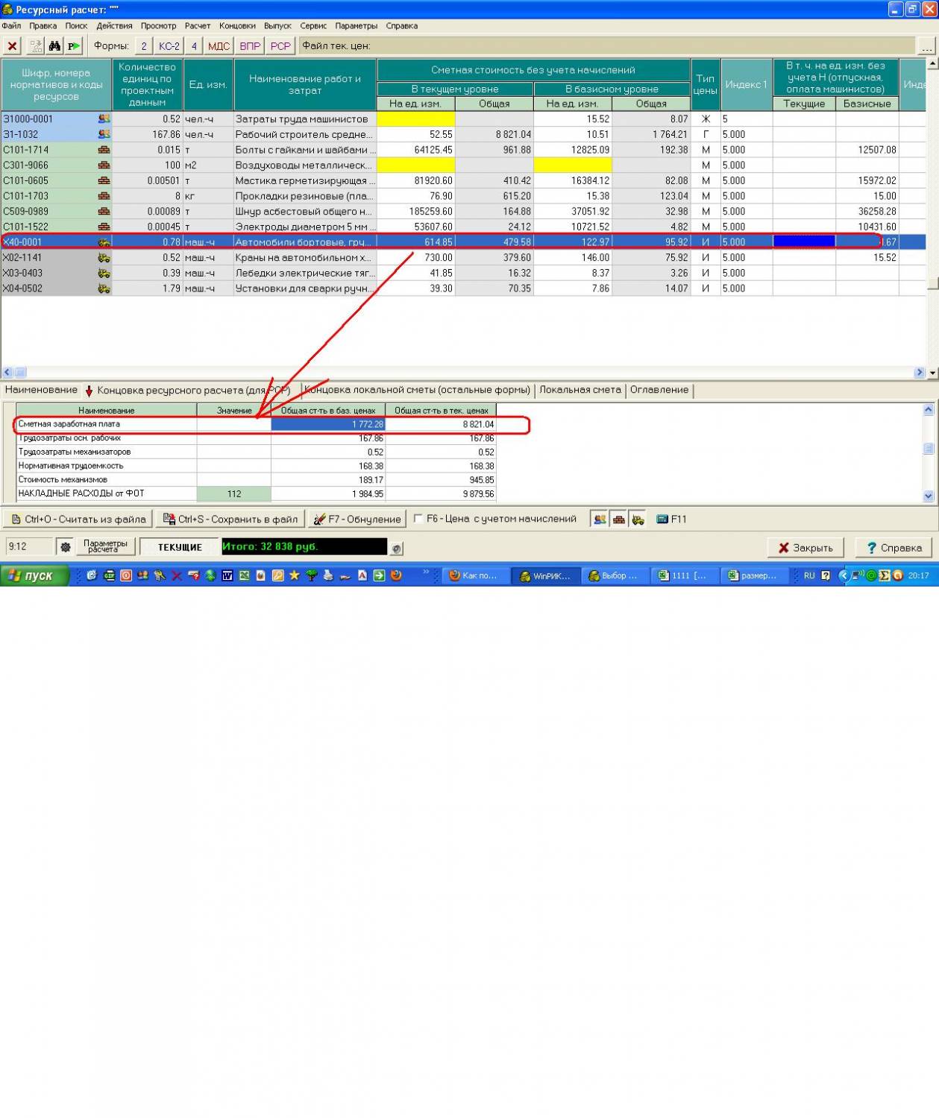This screenshot has width=939, height=1118.
Task: Switch to Концовка локальной сметы tab
Action: tap(418, 390)
